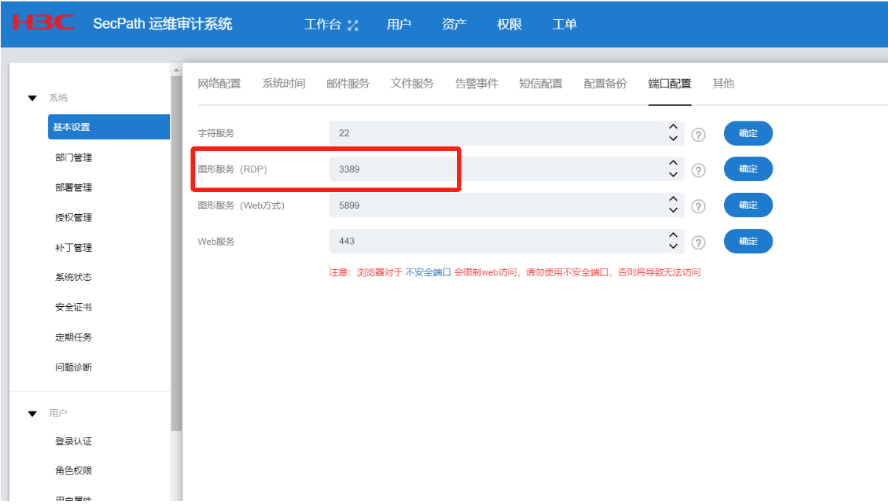
Task: Confirm the Web方式 port with 确定
Action: (748, 205)
